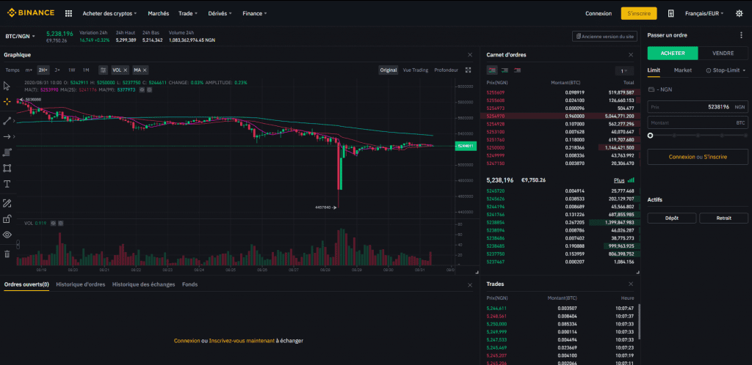The height and width of the screenshot is (365, 752).
Task: Click the Stop-Limit info icon
Action: click(709, 70)
